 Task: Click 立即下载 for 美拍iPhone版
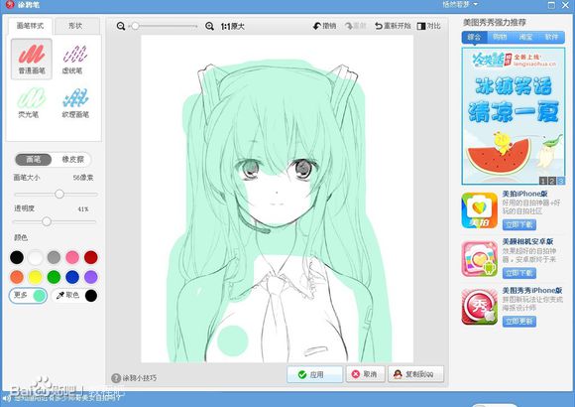(x=518, y=224)
